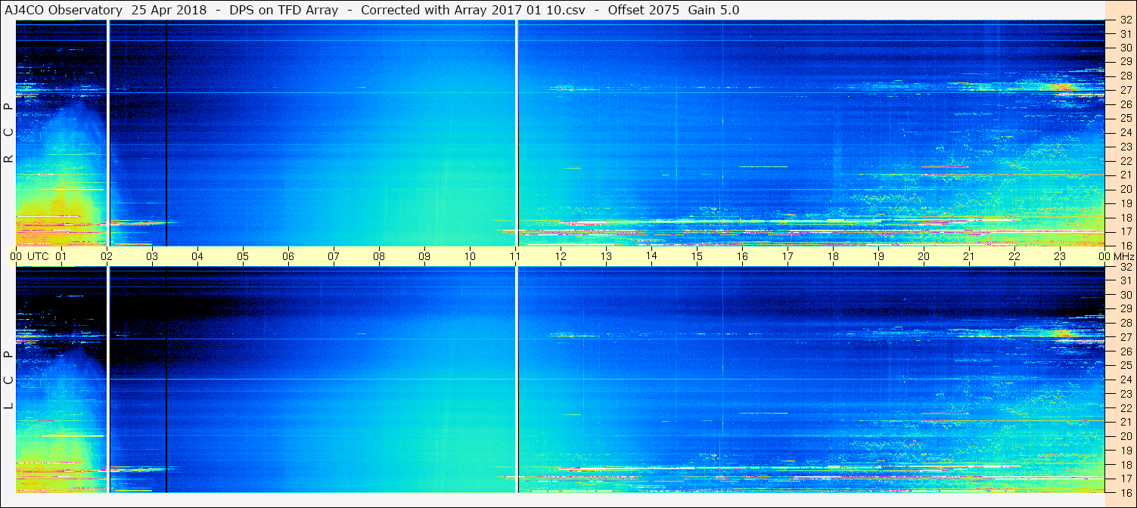Click hour '11' on the time axis
Screen dimensions: 1137x508
[515, 256]
